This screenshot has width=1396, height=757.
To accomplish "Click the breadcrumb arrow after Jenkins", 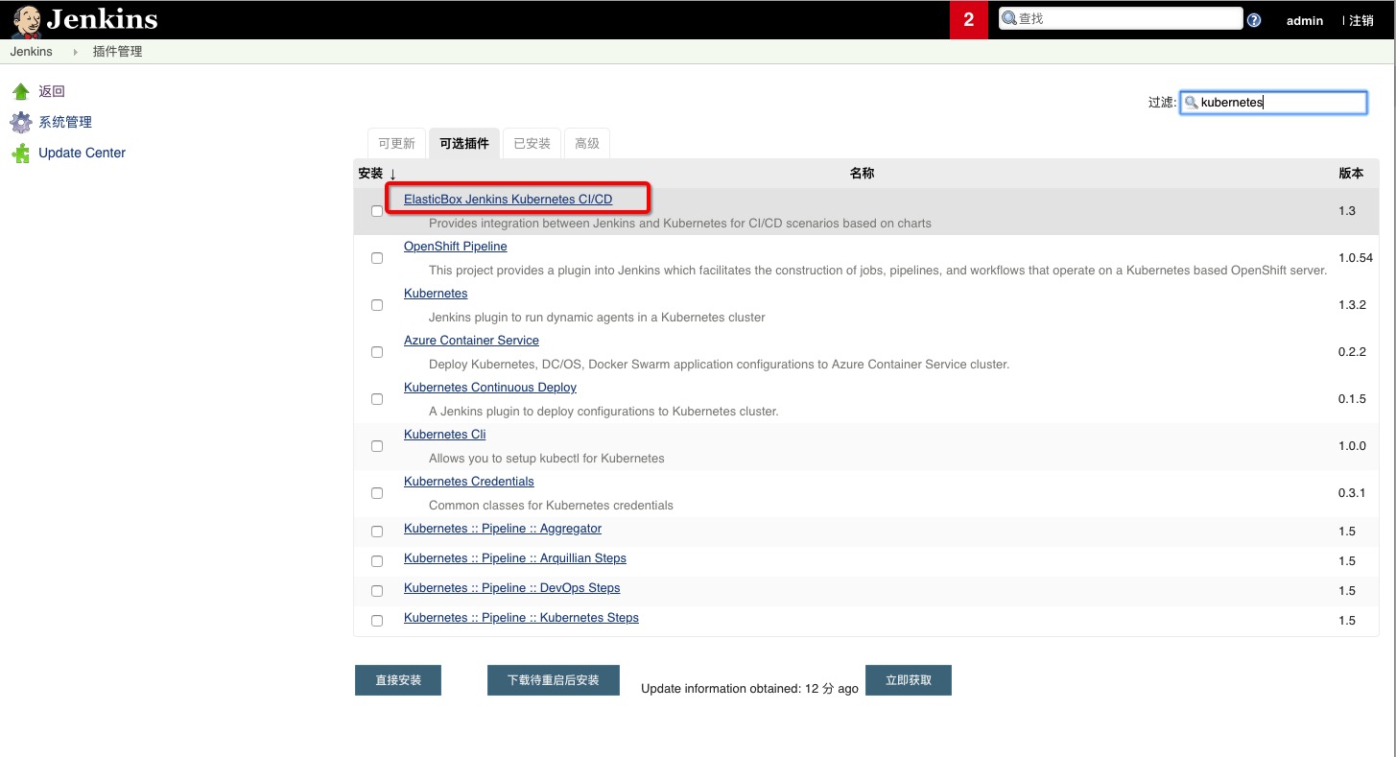I will point(75,52).
